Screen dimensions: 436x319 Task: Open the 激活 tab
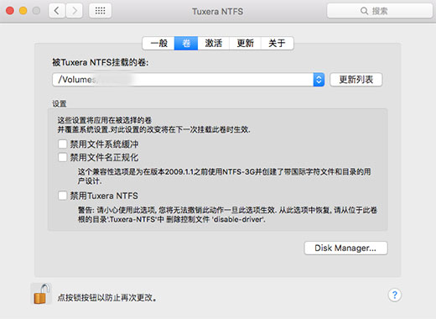tap(214, 44)
